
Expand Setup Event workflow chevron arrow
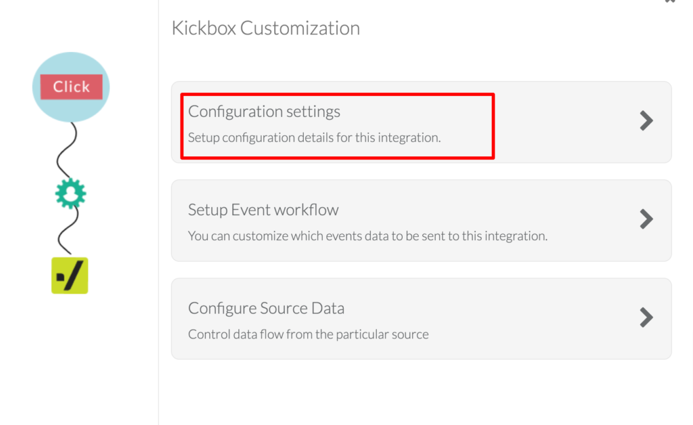click(646, 219)
